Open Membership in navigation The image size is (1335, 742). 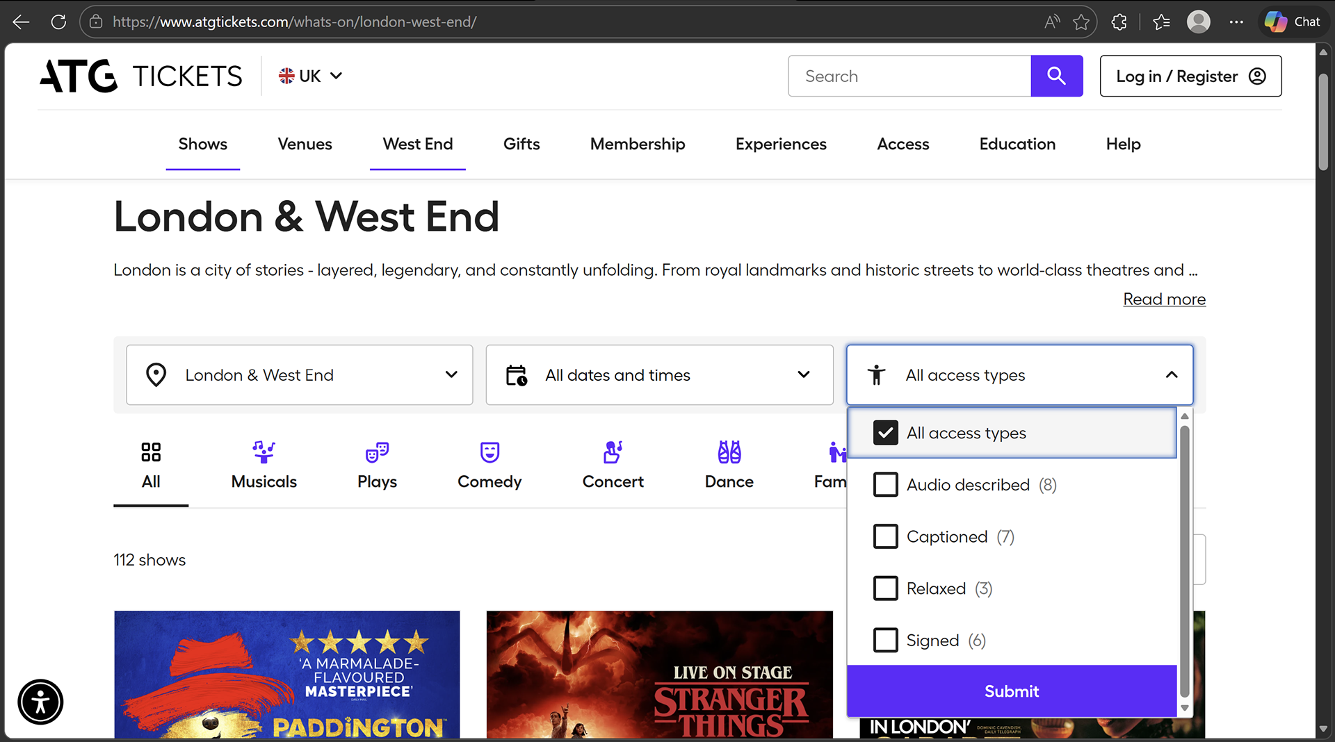(638, 144)
